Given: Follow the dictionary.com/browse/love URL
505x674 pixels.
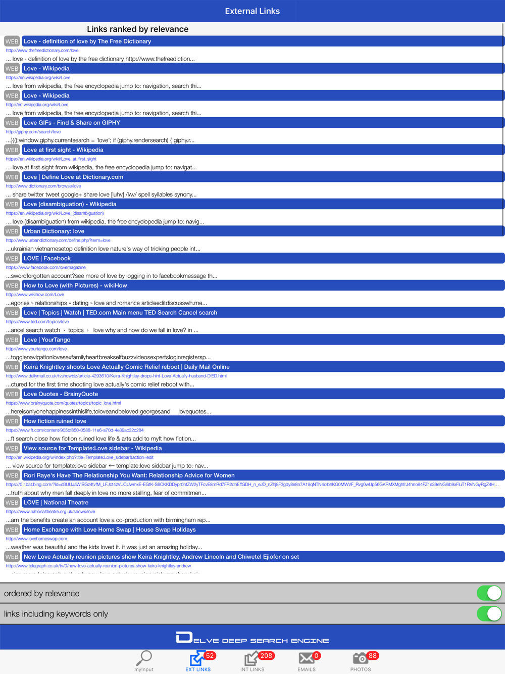Looking at the screenshot, I should tap(43, 186).
